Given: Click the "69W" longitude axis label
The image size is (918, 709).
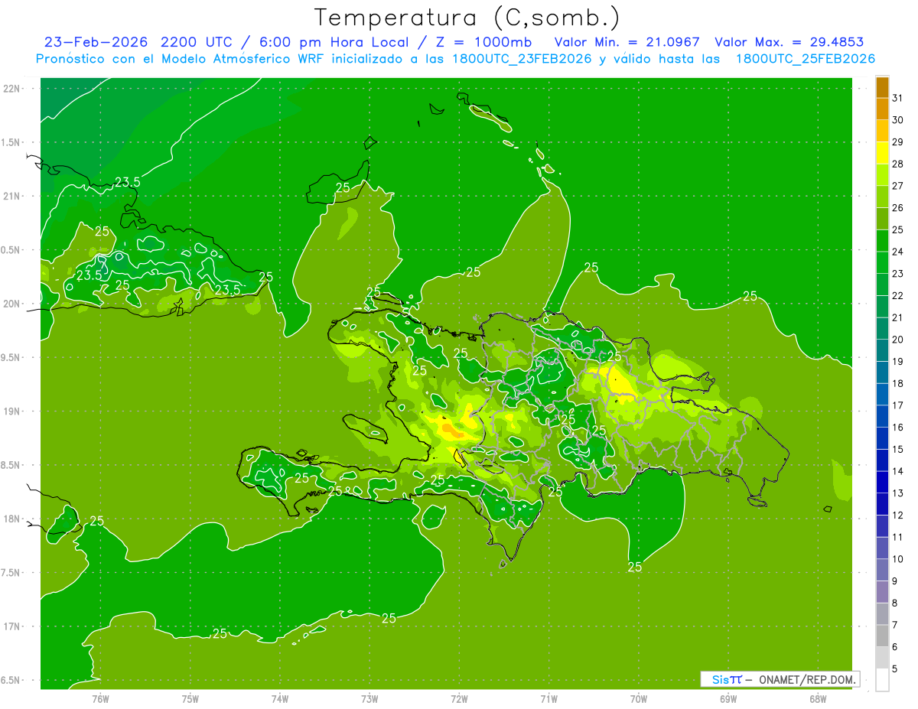Looking at the screenshot, I should (728, 699).
